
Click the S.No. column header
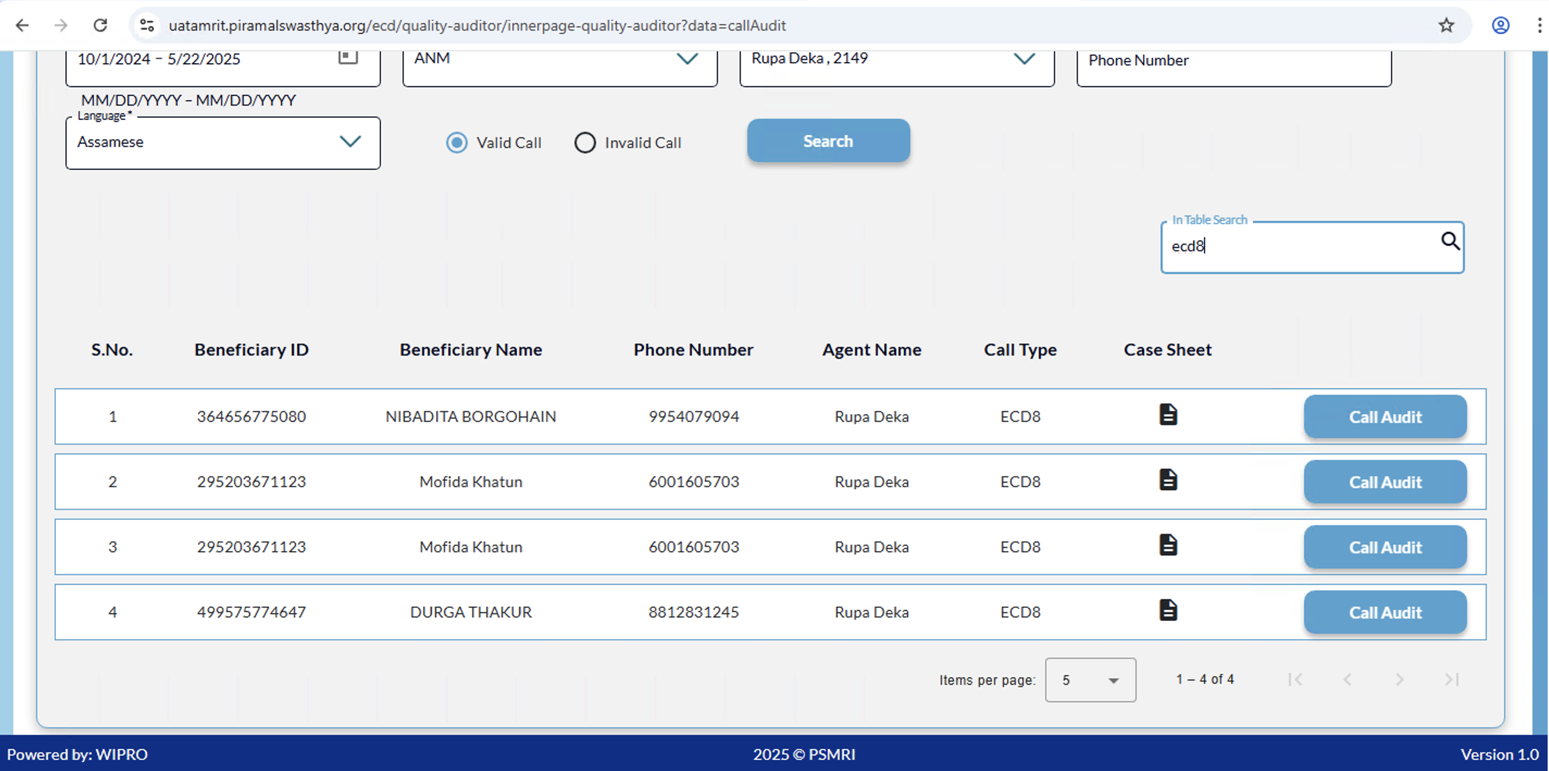tap(112, 350)
